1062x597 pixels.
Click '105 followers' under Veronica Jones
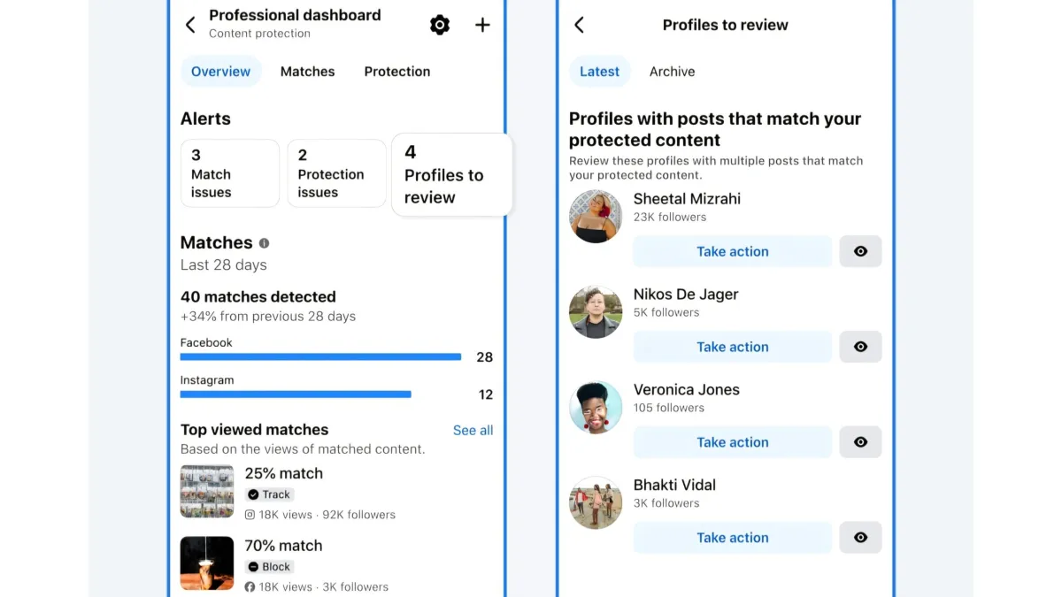[x=669, y=408]
